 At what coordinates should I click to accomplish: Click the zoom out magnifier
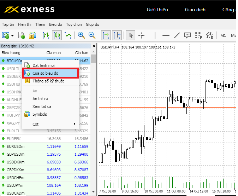[92, 35]
